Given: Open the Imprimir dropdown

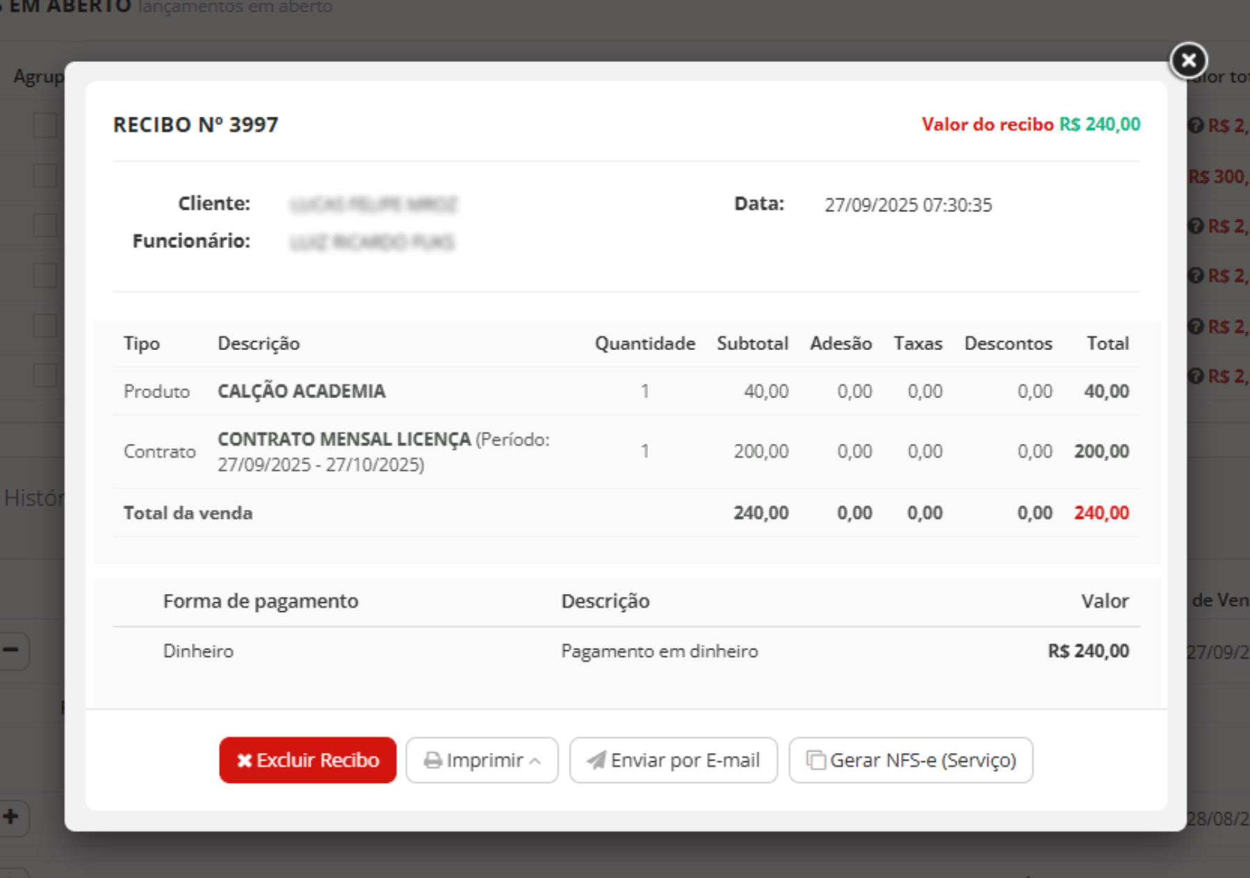Looking at the screenshot, I should (x=482, y=760).
